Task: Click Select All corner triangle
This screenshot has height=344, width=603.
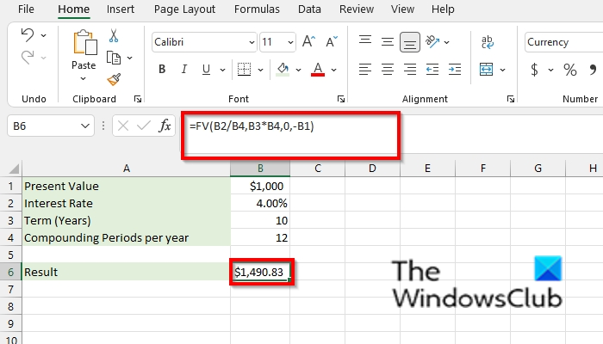Action: (x=14, y=169)
